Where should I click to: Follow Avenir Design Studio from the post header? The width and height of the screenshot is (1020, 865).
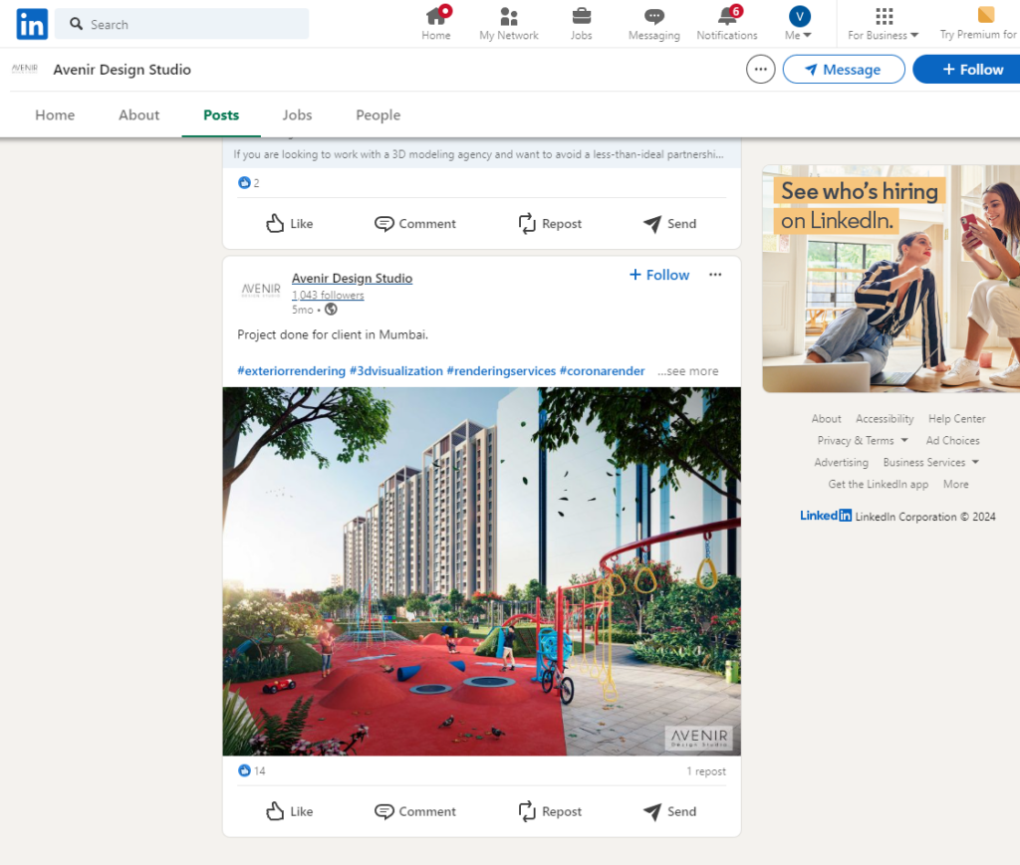[x=659, y=275]
